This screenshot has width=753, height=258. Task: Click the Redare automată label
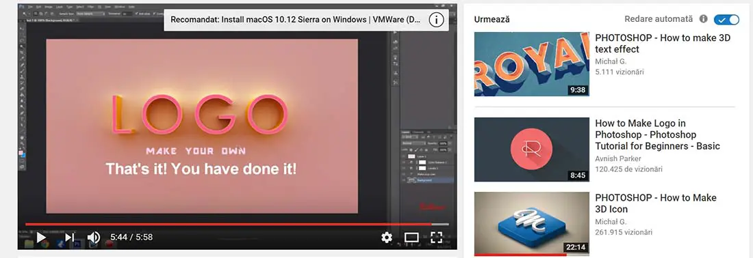tap(659, 19)
